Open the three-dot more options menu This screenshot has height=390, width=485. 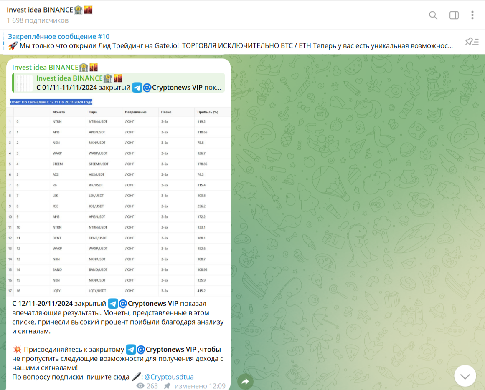[x=472, y=15]
